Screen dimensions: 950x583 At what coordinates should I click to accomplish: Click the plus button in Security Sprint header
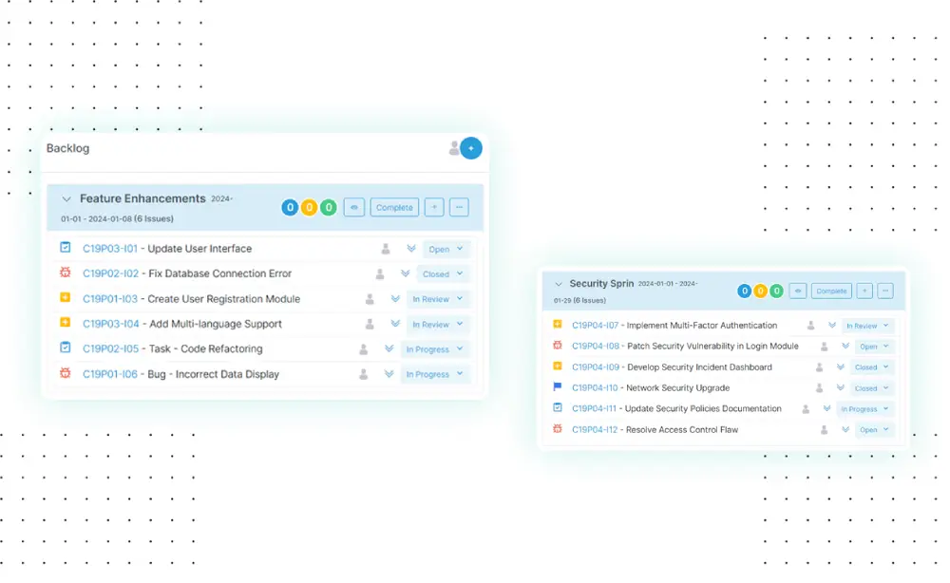[x=864, y=291]
